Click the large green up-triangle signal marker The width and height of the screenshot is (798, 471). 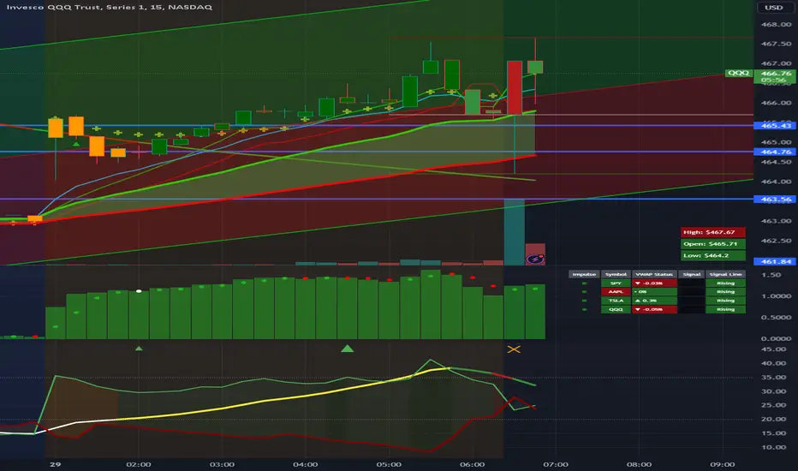(347, 349)
